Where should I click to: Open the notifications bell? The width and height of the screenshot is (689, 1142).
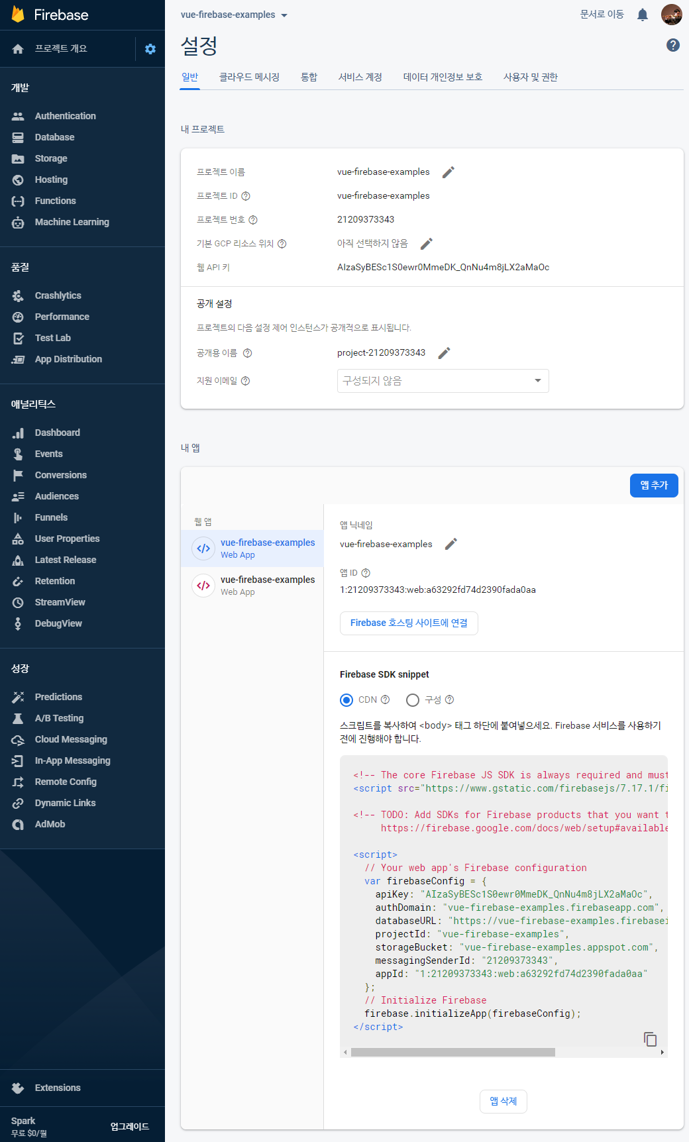point(643,15)
